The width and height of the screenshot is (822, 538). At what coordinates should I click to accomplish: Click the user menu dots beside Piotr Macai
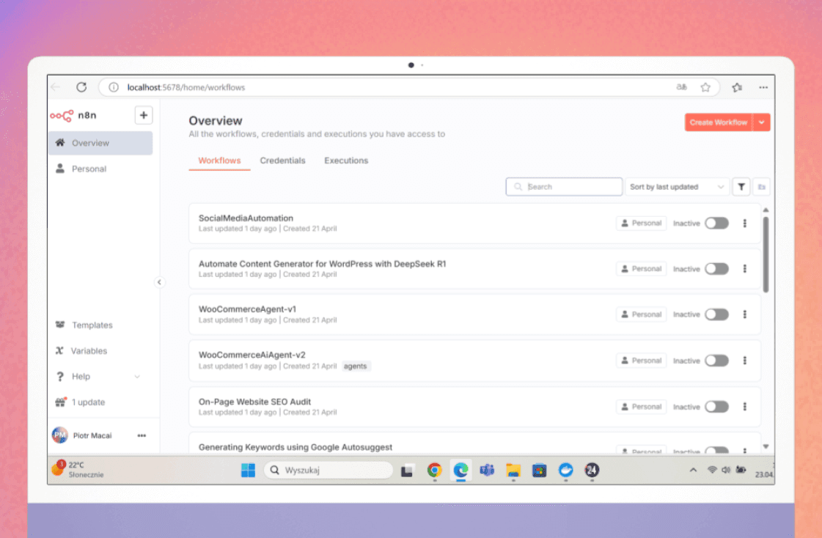[142, 435]
